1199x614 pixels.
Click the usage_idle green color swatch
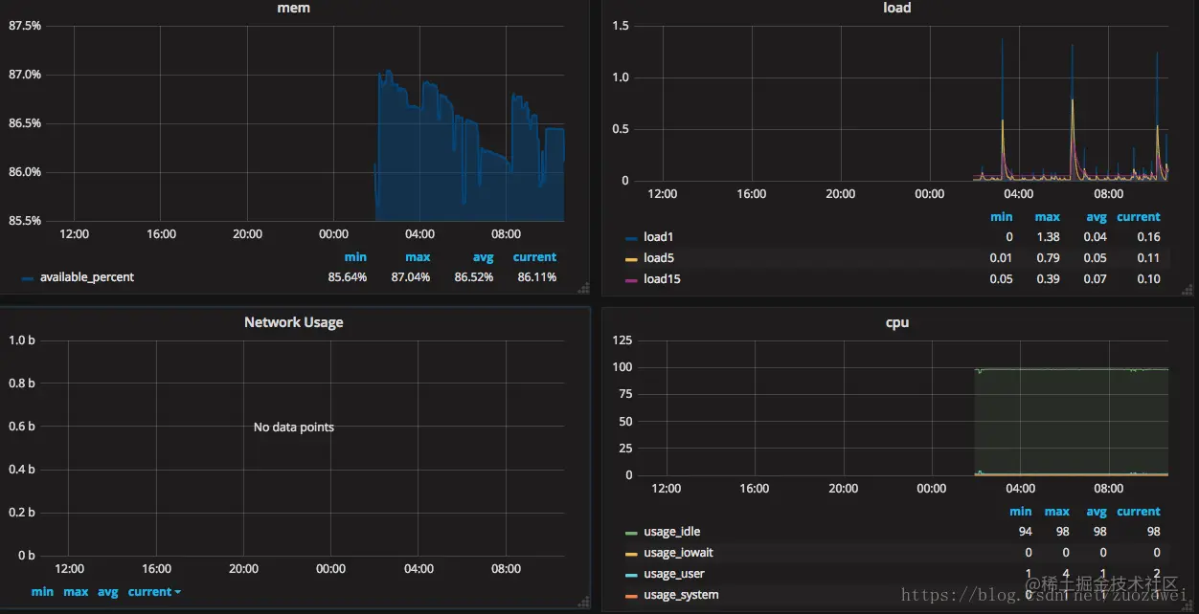click(x=631, y=533)
